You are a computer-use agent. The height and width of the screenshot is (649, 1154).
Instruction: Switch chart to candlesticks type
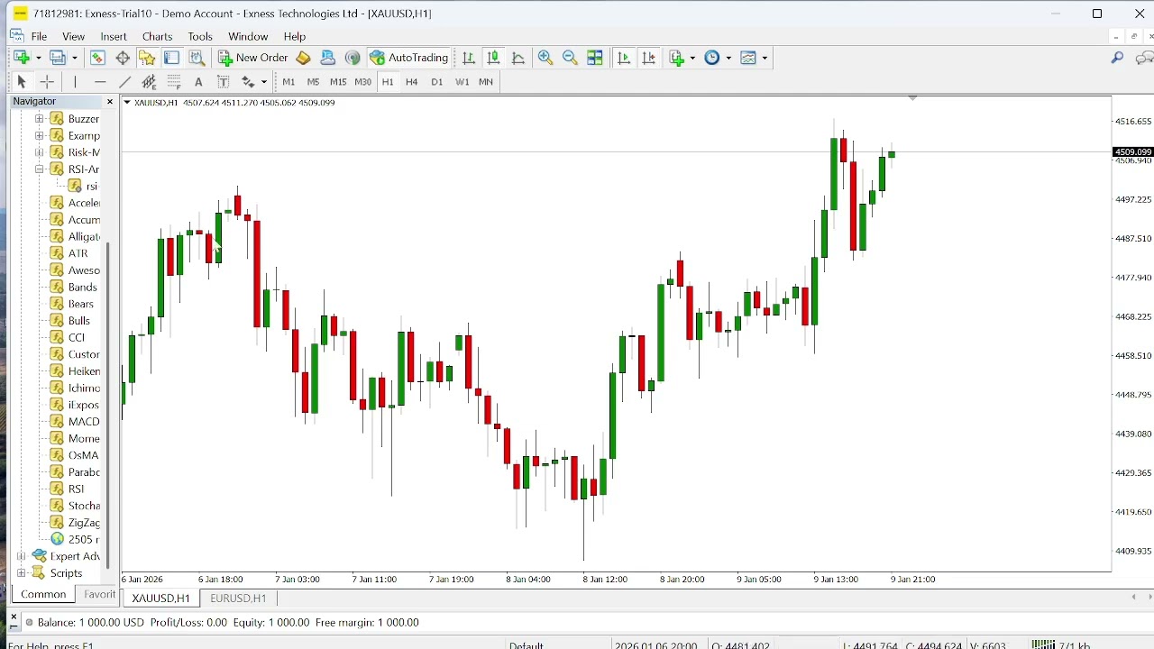493,58
